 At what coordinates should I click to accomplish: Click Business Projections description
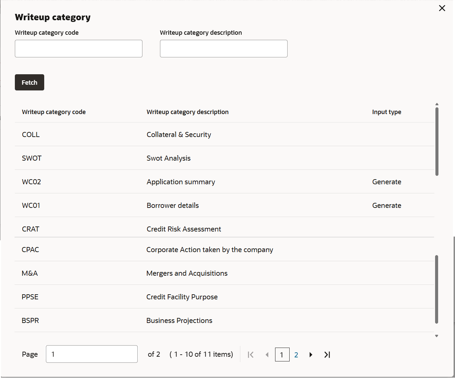click(179, 321)
